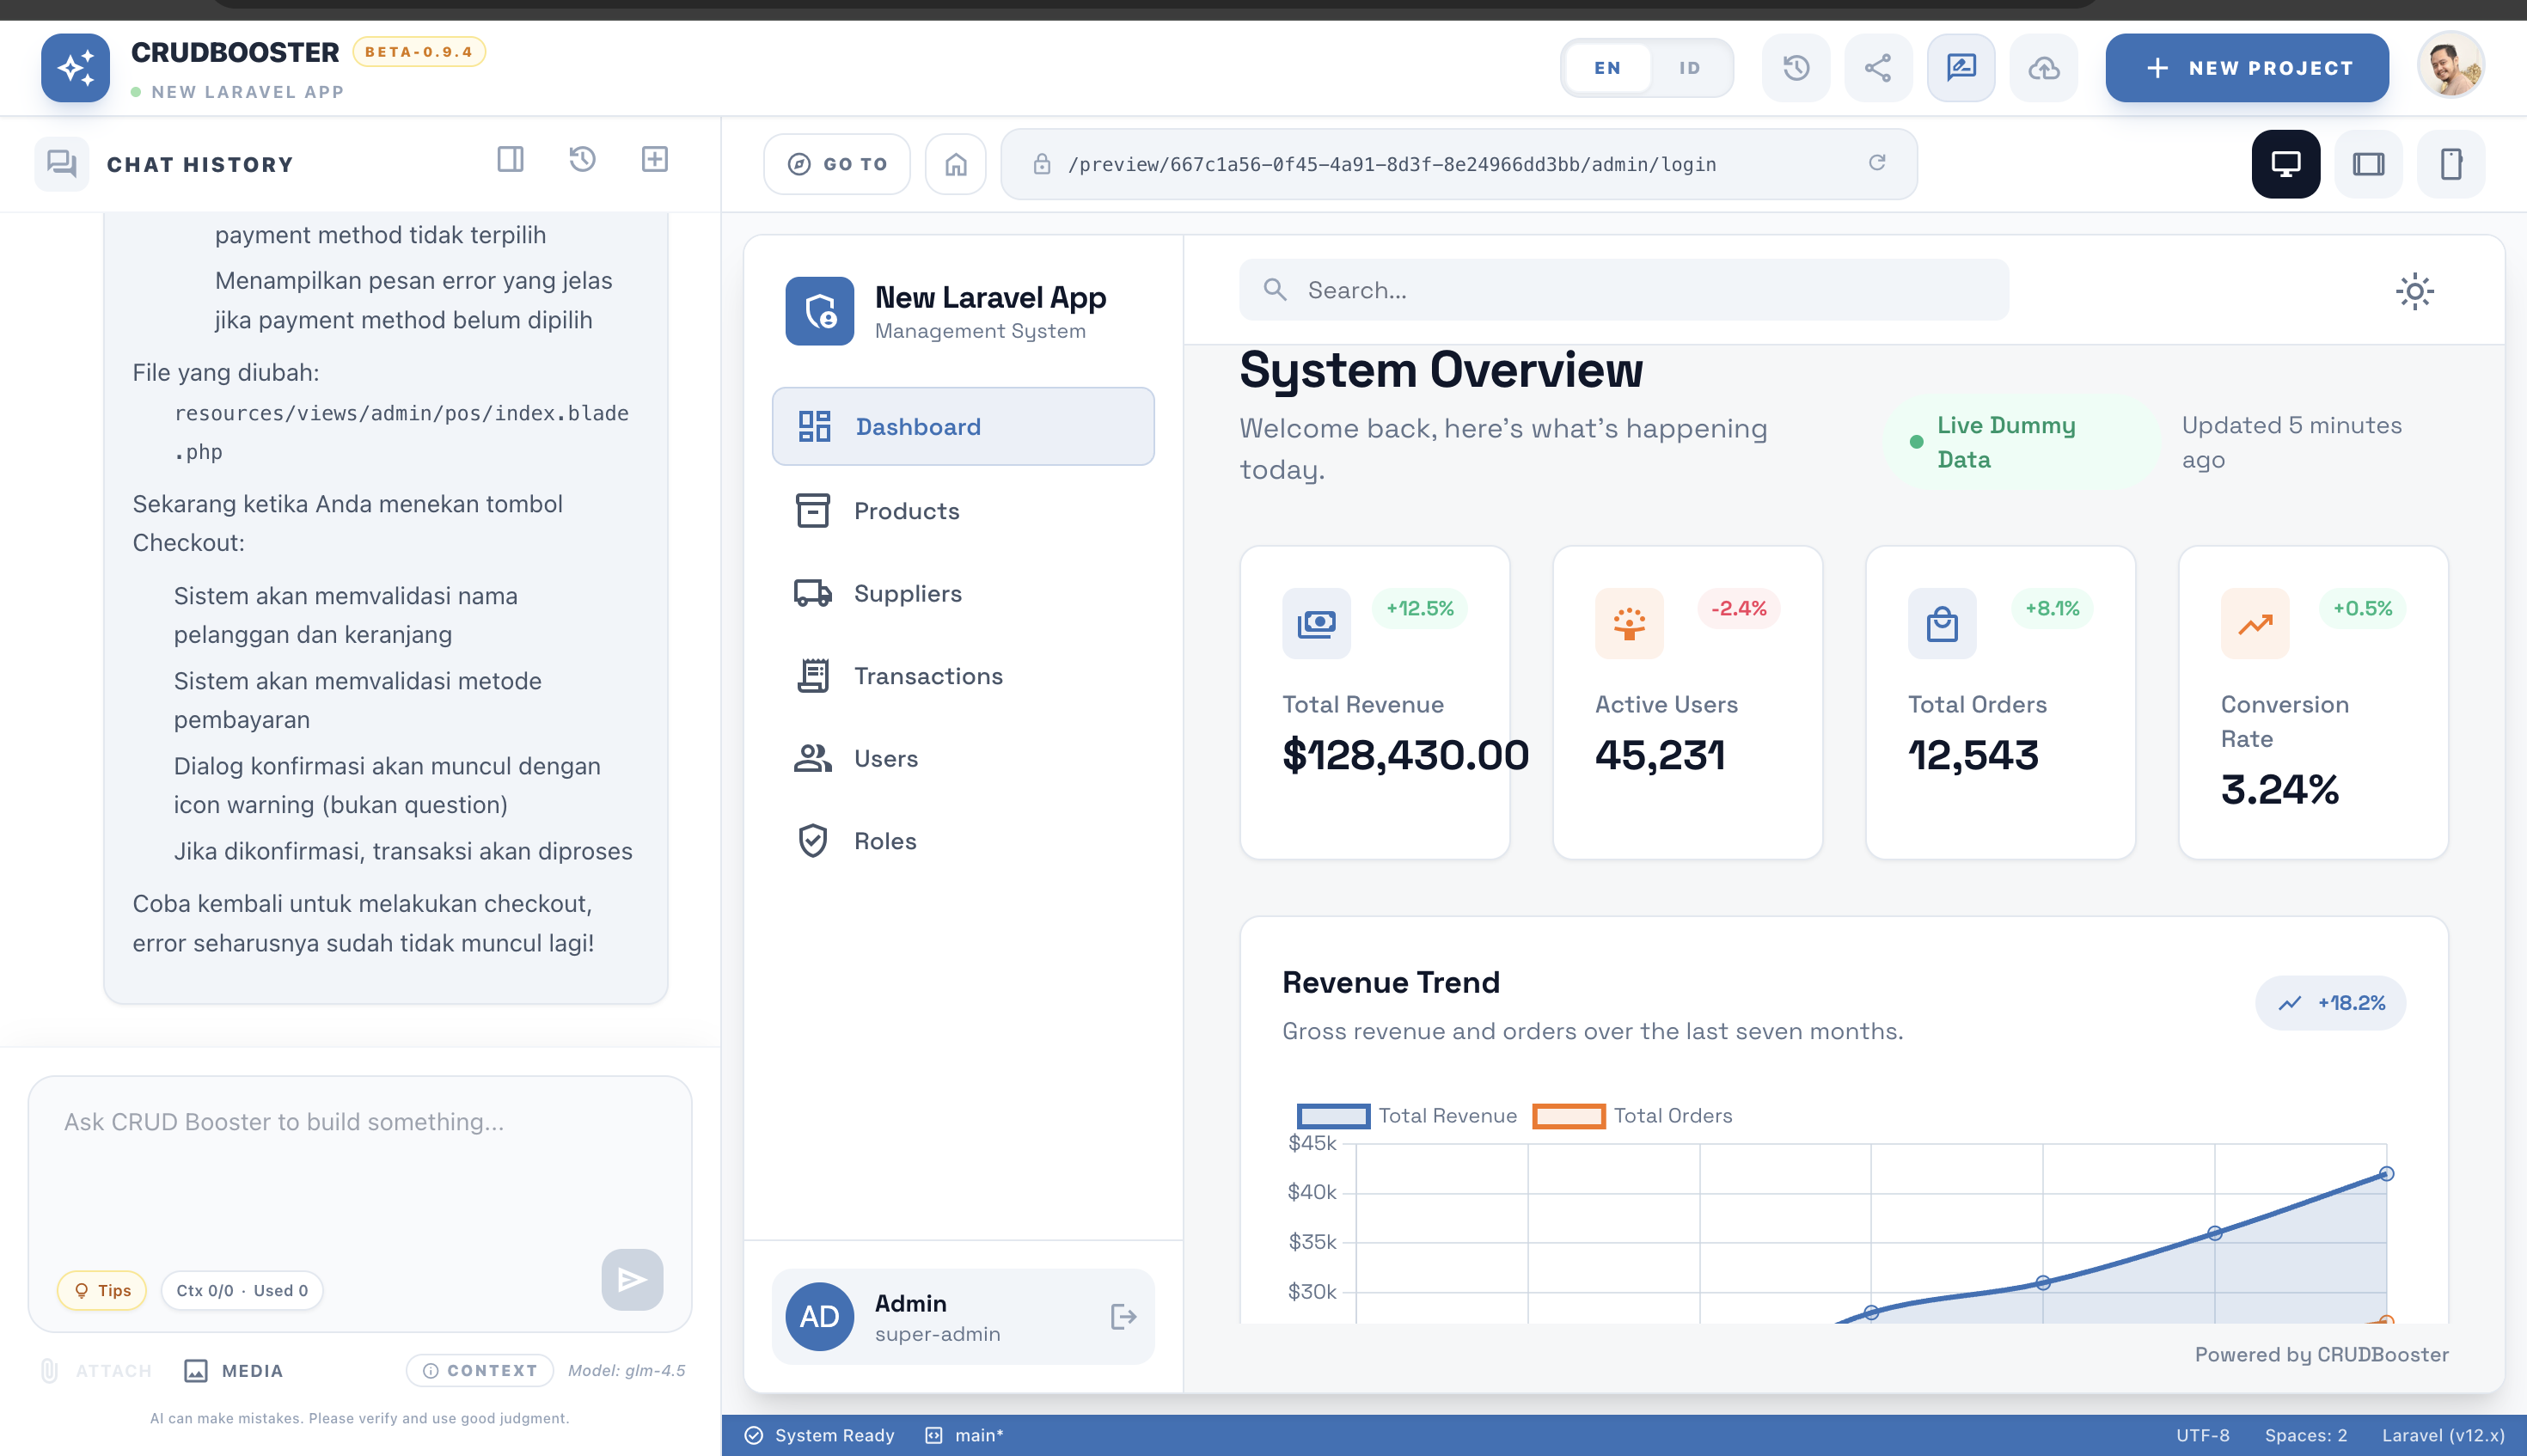Refresh the preview page
The width and height of the screenshot is (2527, 1456).
[x=1878, y=163]
